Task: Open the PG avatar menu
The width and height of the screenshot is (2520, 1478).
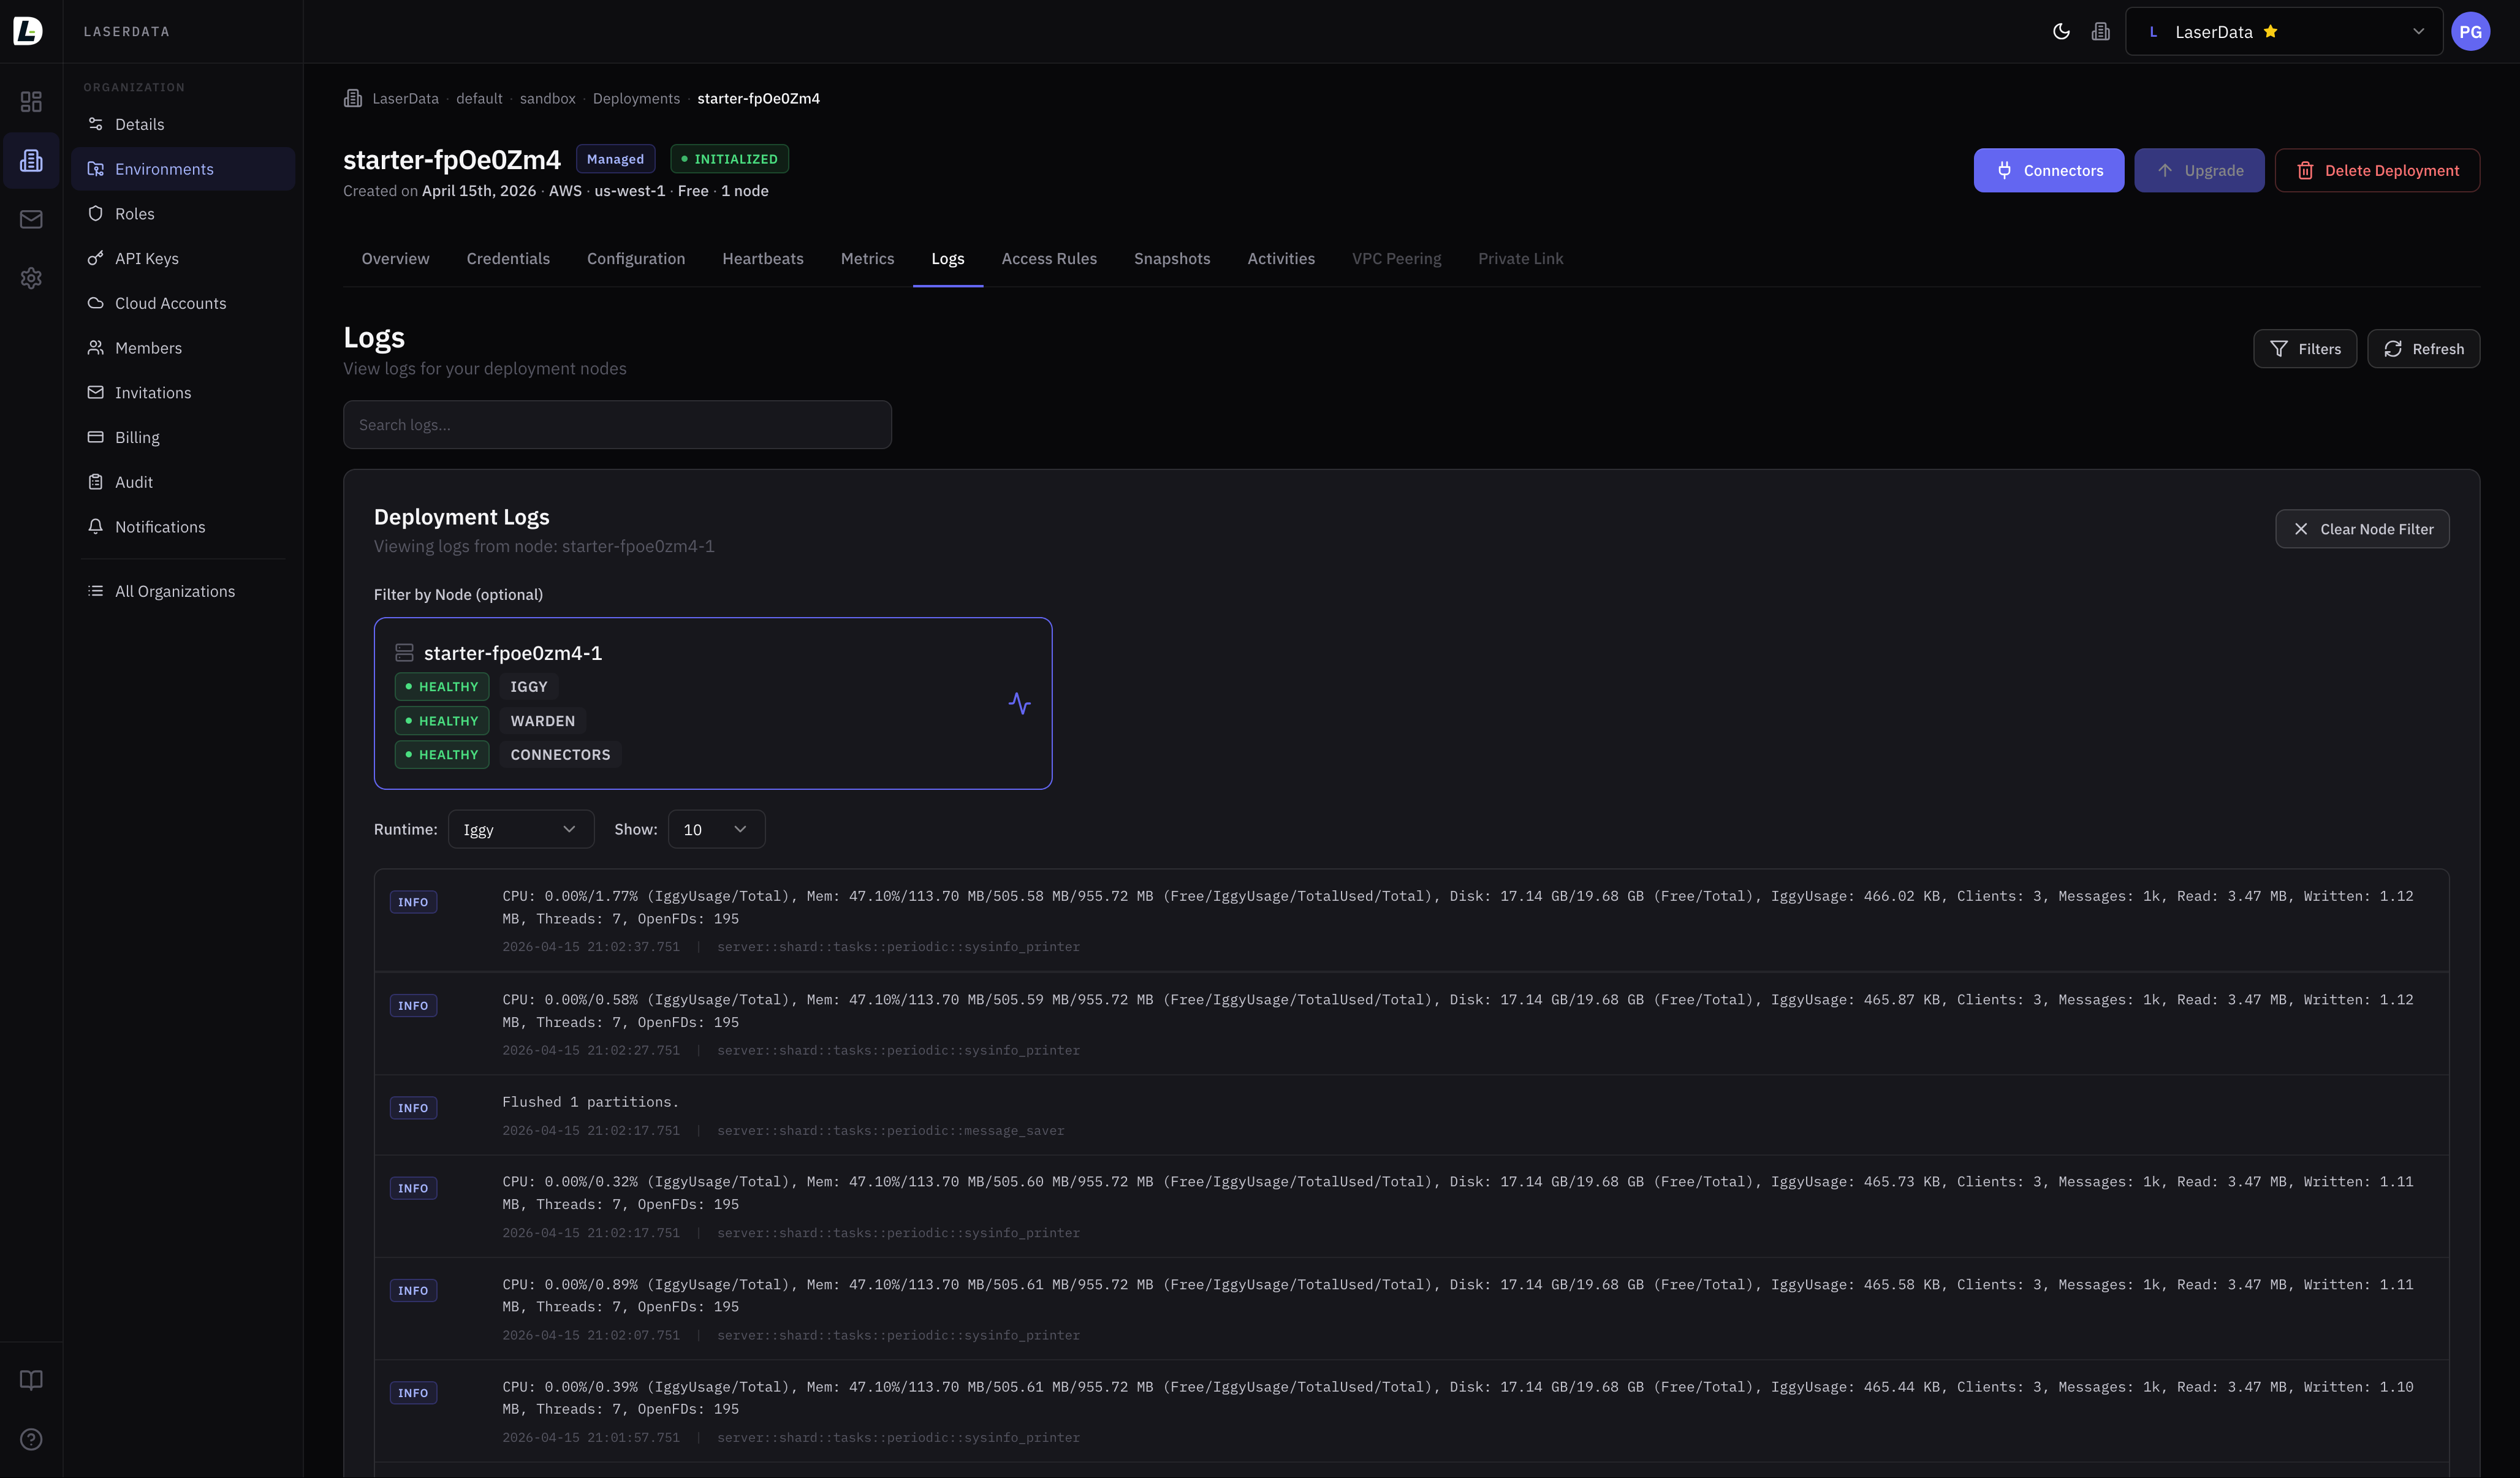Action: click(x=2471, y=31)
